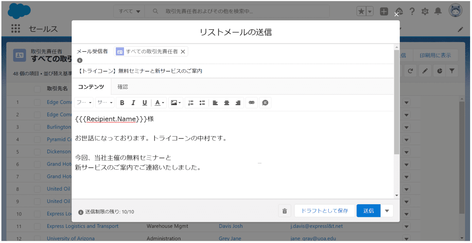Open the list view chart icon
Image resolution: width=472 pixels, height=243 pixels.
pyautogui.click(x=440, y=71)
